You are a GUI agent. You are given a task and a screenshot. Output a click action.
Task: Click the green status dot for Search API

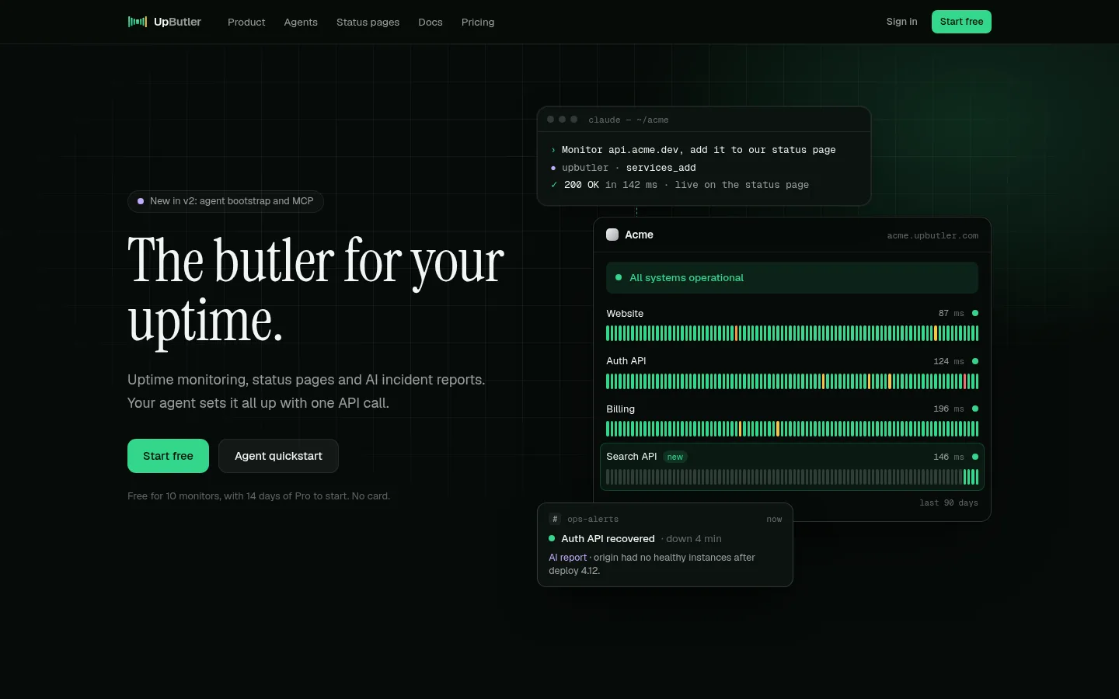(975, 457)
